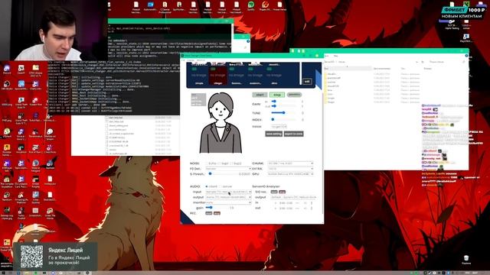490x275 pixels.
Task: Enable the Echo noise checkbox
Action: pyautogui.click(x=207, y=163)
